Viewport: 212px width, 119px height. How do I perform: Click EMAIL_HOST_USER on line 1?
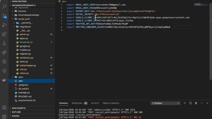85,5
